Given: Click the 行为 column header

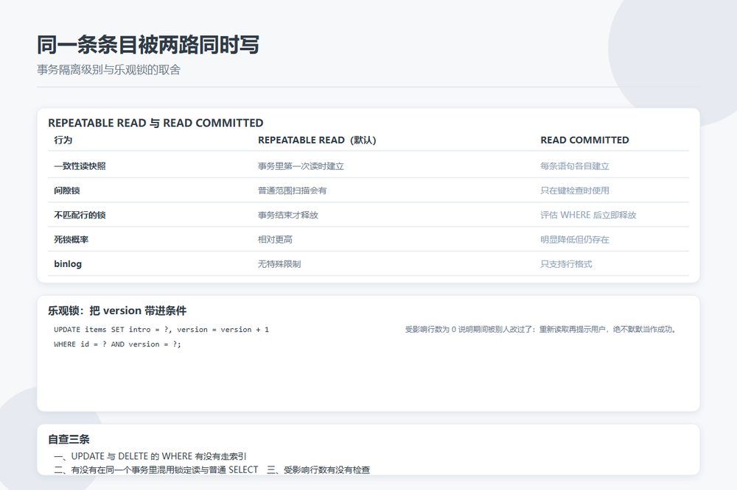Looking at the screenshot, I should 63,140.
